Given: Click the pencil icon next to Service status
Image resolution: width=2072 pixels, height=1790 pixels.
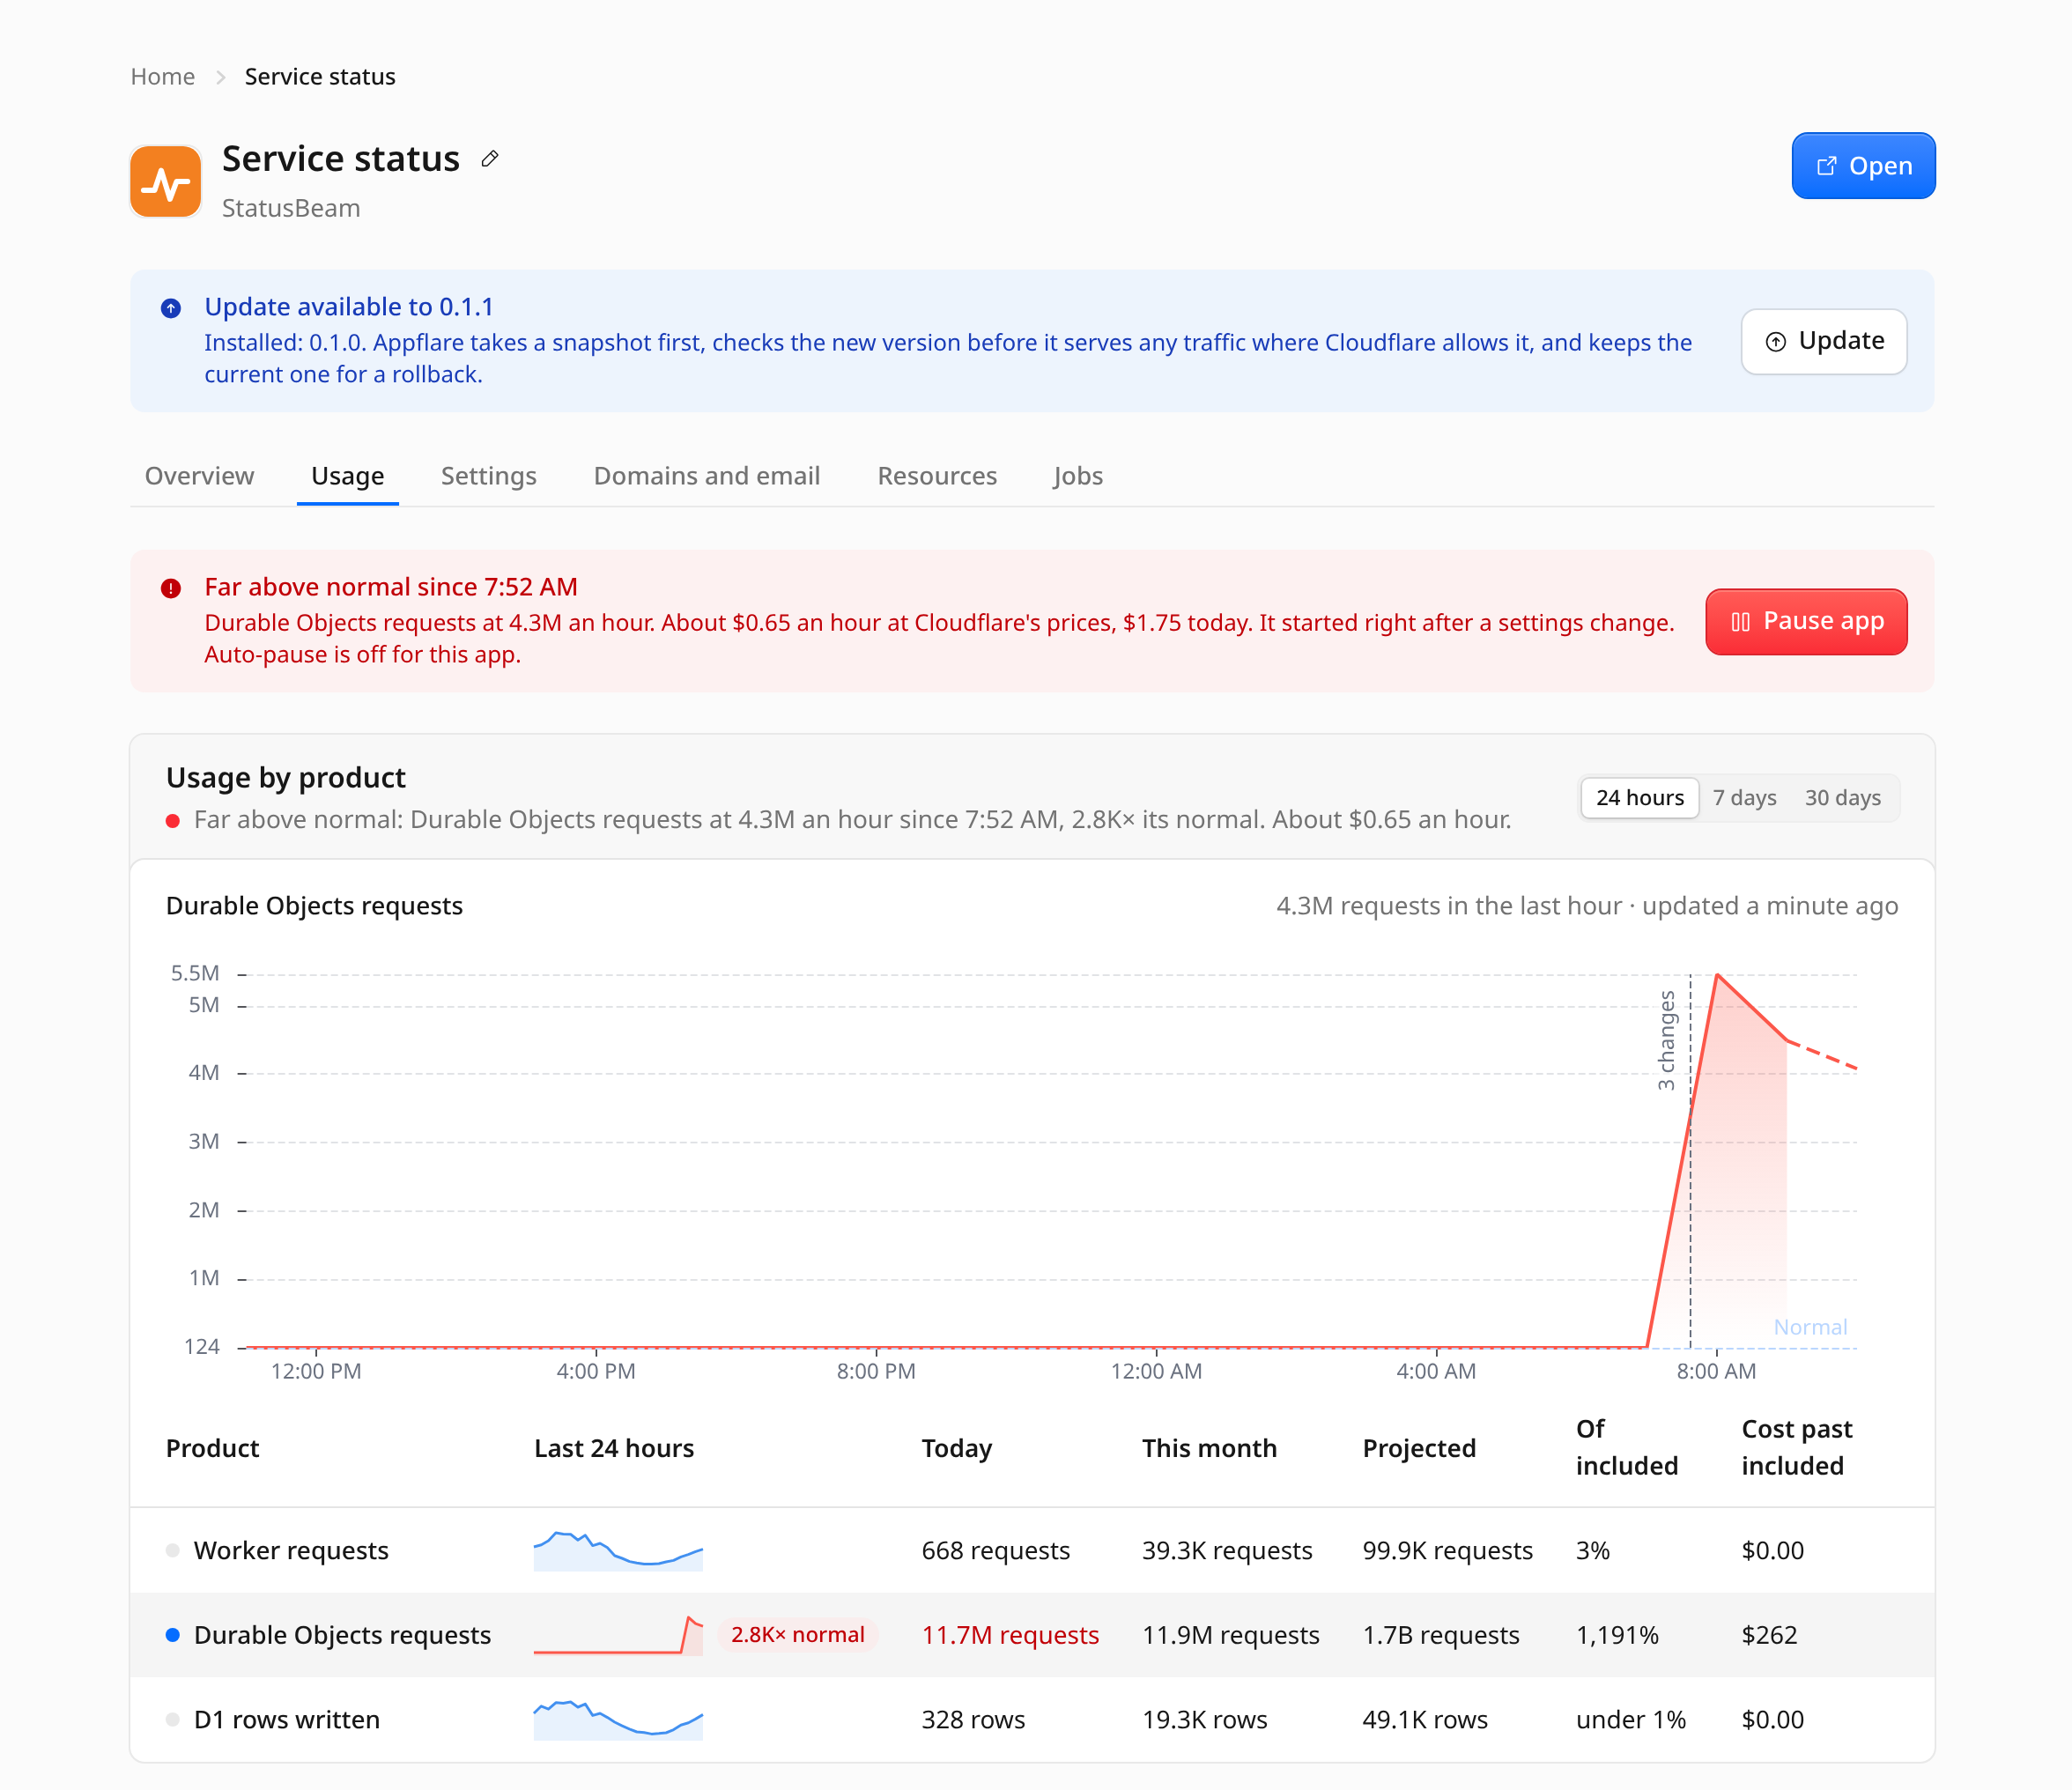Looking at the screenshot, I should [490, 159].
